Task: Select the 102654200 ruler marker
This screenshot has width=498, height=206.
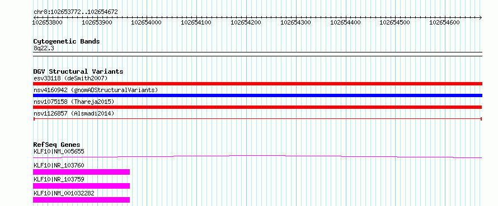Action: (246, 22)
